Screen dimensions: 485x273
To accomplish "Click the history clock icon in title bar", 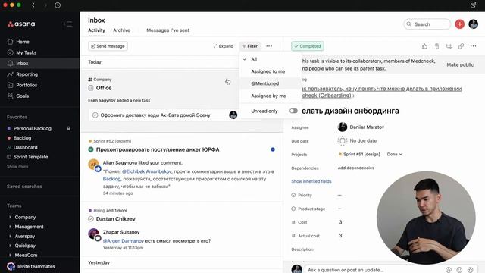I will [x=58, y=5].
